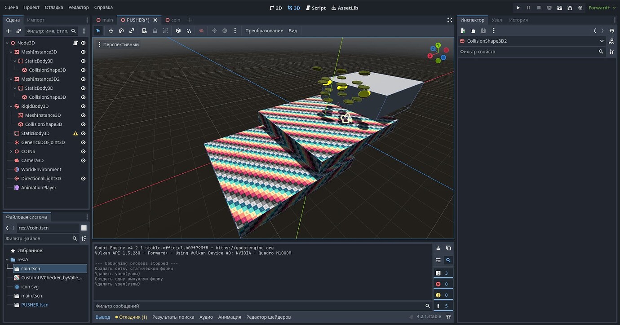Toggle visibility of DirectionalLight3D node
Viewport: 620px width, 325px height.
coord(83,179)
